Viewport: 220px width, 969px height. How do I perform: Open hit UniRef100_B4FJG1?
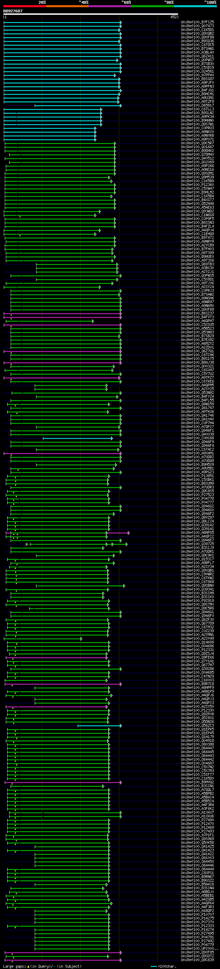pos(197,90)
